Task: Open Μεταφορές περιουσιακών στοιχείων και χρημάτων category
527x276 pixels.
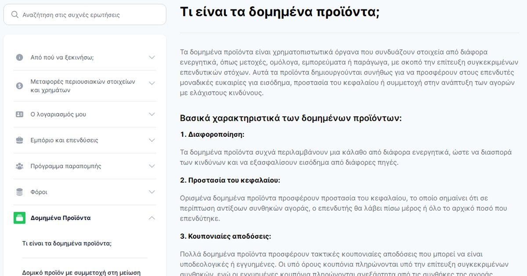Action: (x=83, y=86)
